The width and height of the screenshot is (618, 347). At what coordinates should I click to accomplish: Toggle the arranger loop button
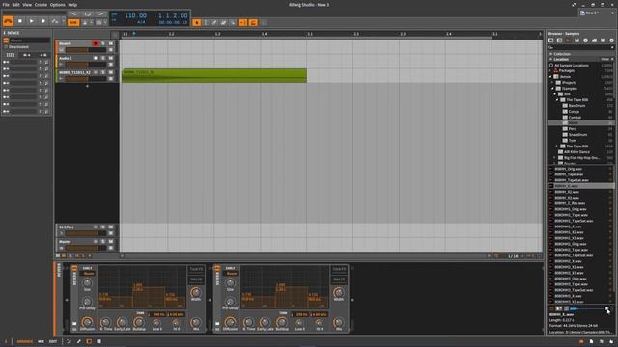[88, 14]
